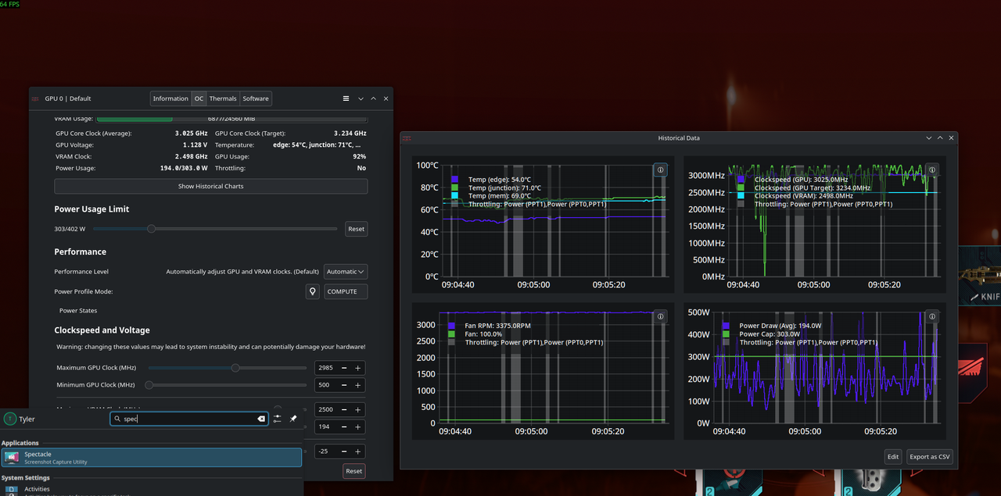This screenshot has width=1001, height=496.
Task: Click the Activities settings icon
Action: click(12, 491)
